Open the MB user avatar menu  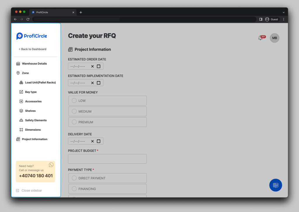pos(274,38)
